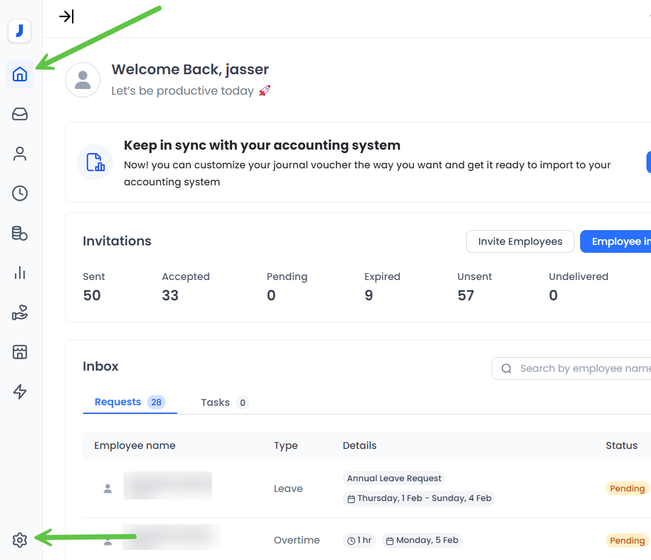Click the user avatar beside Welcome Back
The height and width of the screenshot is (560, 651).
point(83,80)
